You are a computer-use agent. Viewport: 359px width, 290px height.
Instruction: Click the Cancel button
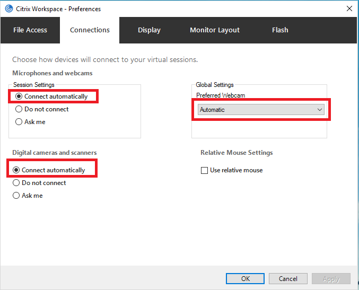(288, 278)
